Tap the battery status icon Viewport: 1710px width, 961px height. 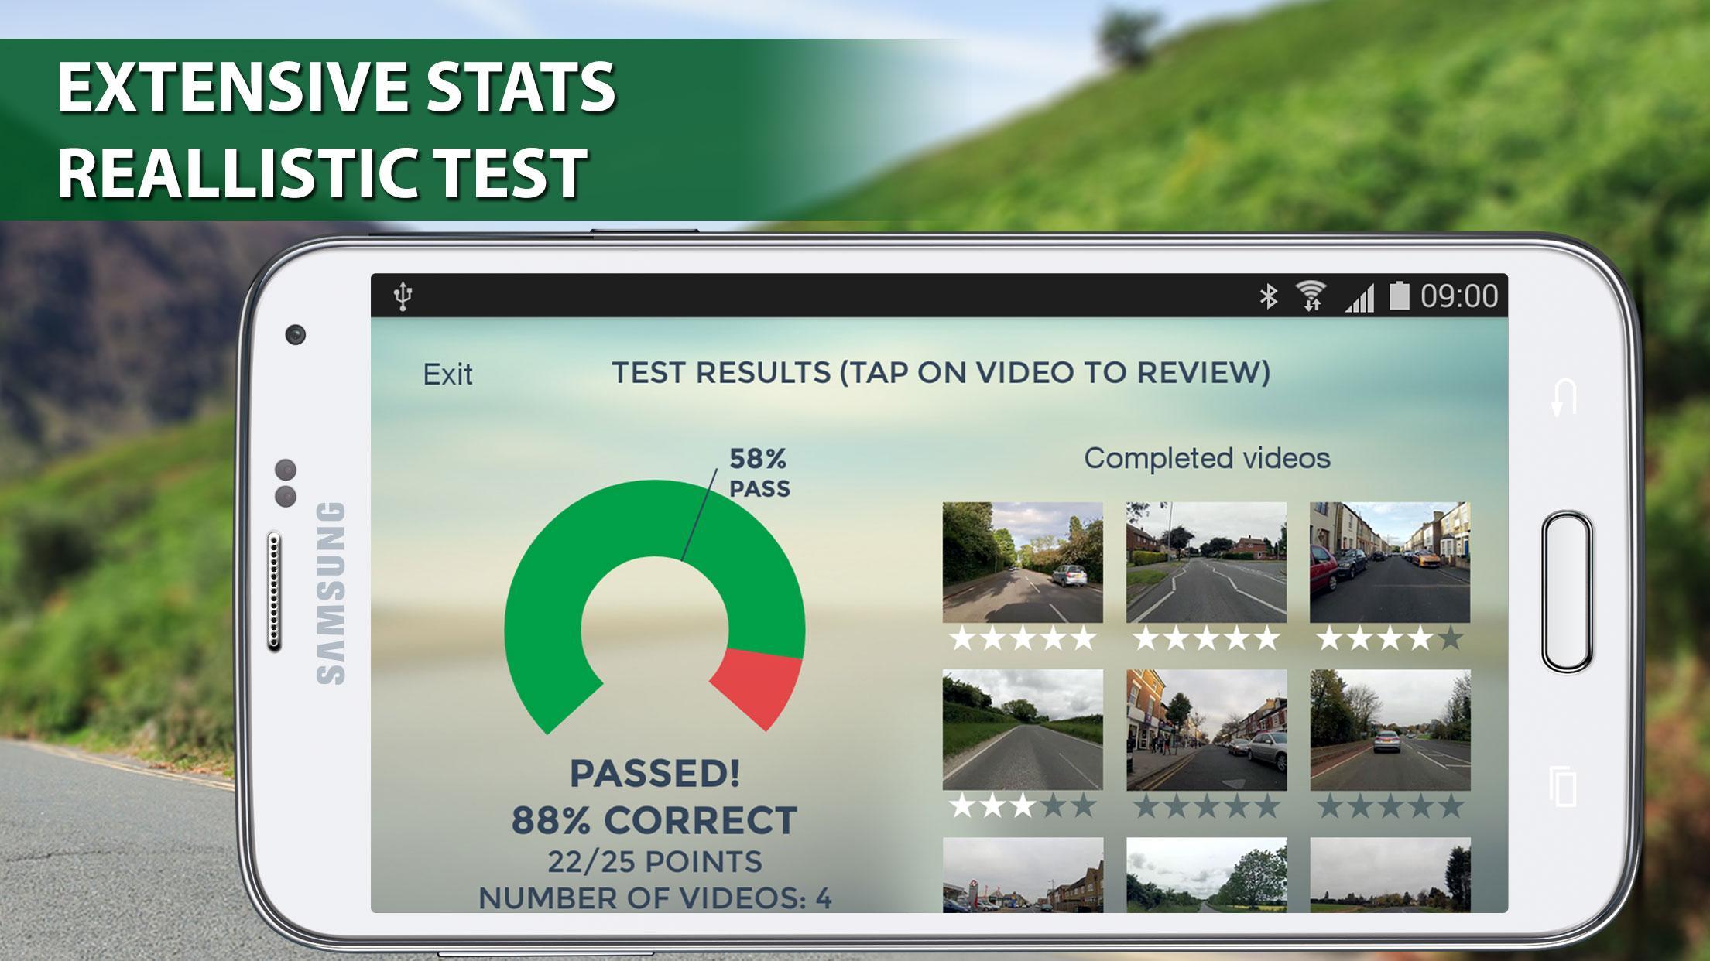(x=1399, y=296)
